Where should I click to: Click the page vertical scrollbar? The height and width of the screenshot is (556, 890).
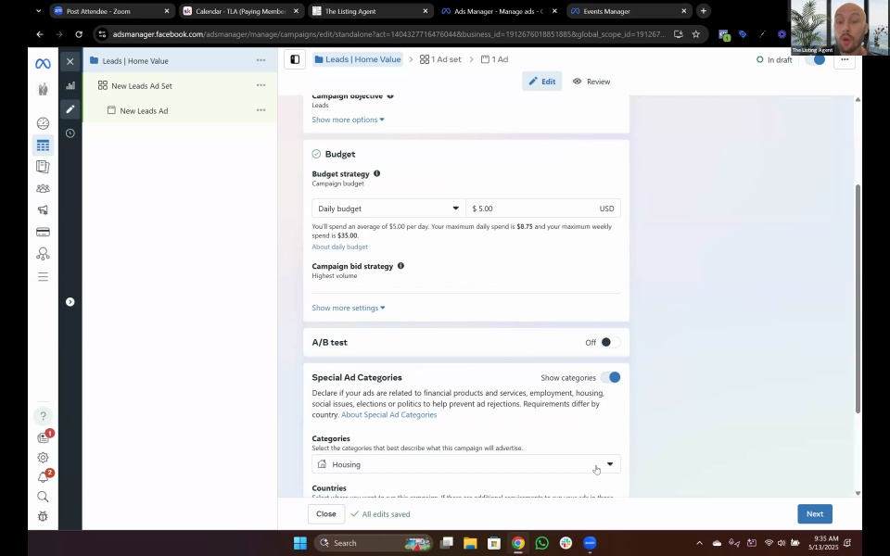coord(858,298)
